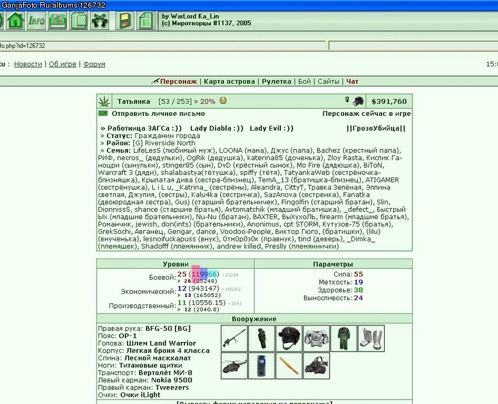Open the light body armor thumbnail

pos(316,338)
